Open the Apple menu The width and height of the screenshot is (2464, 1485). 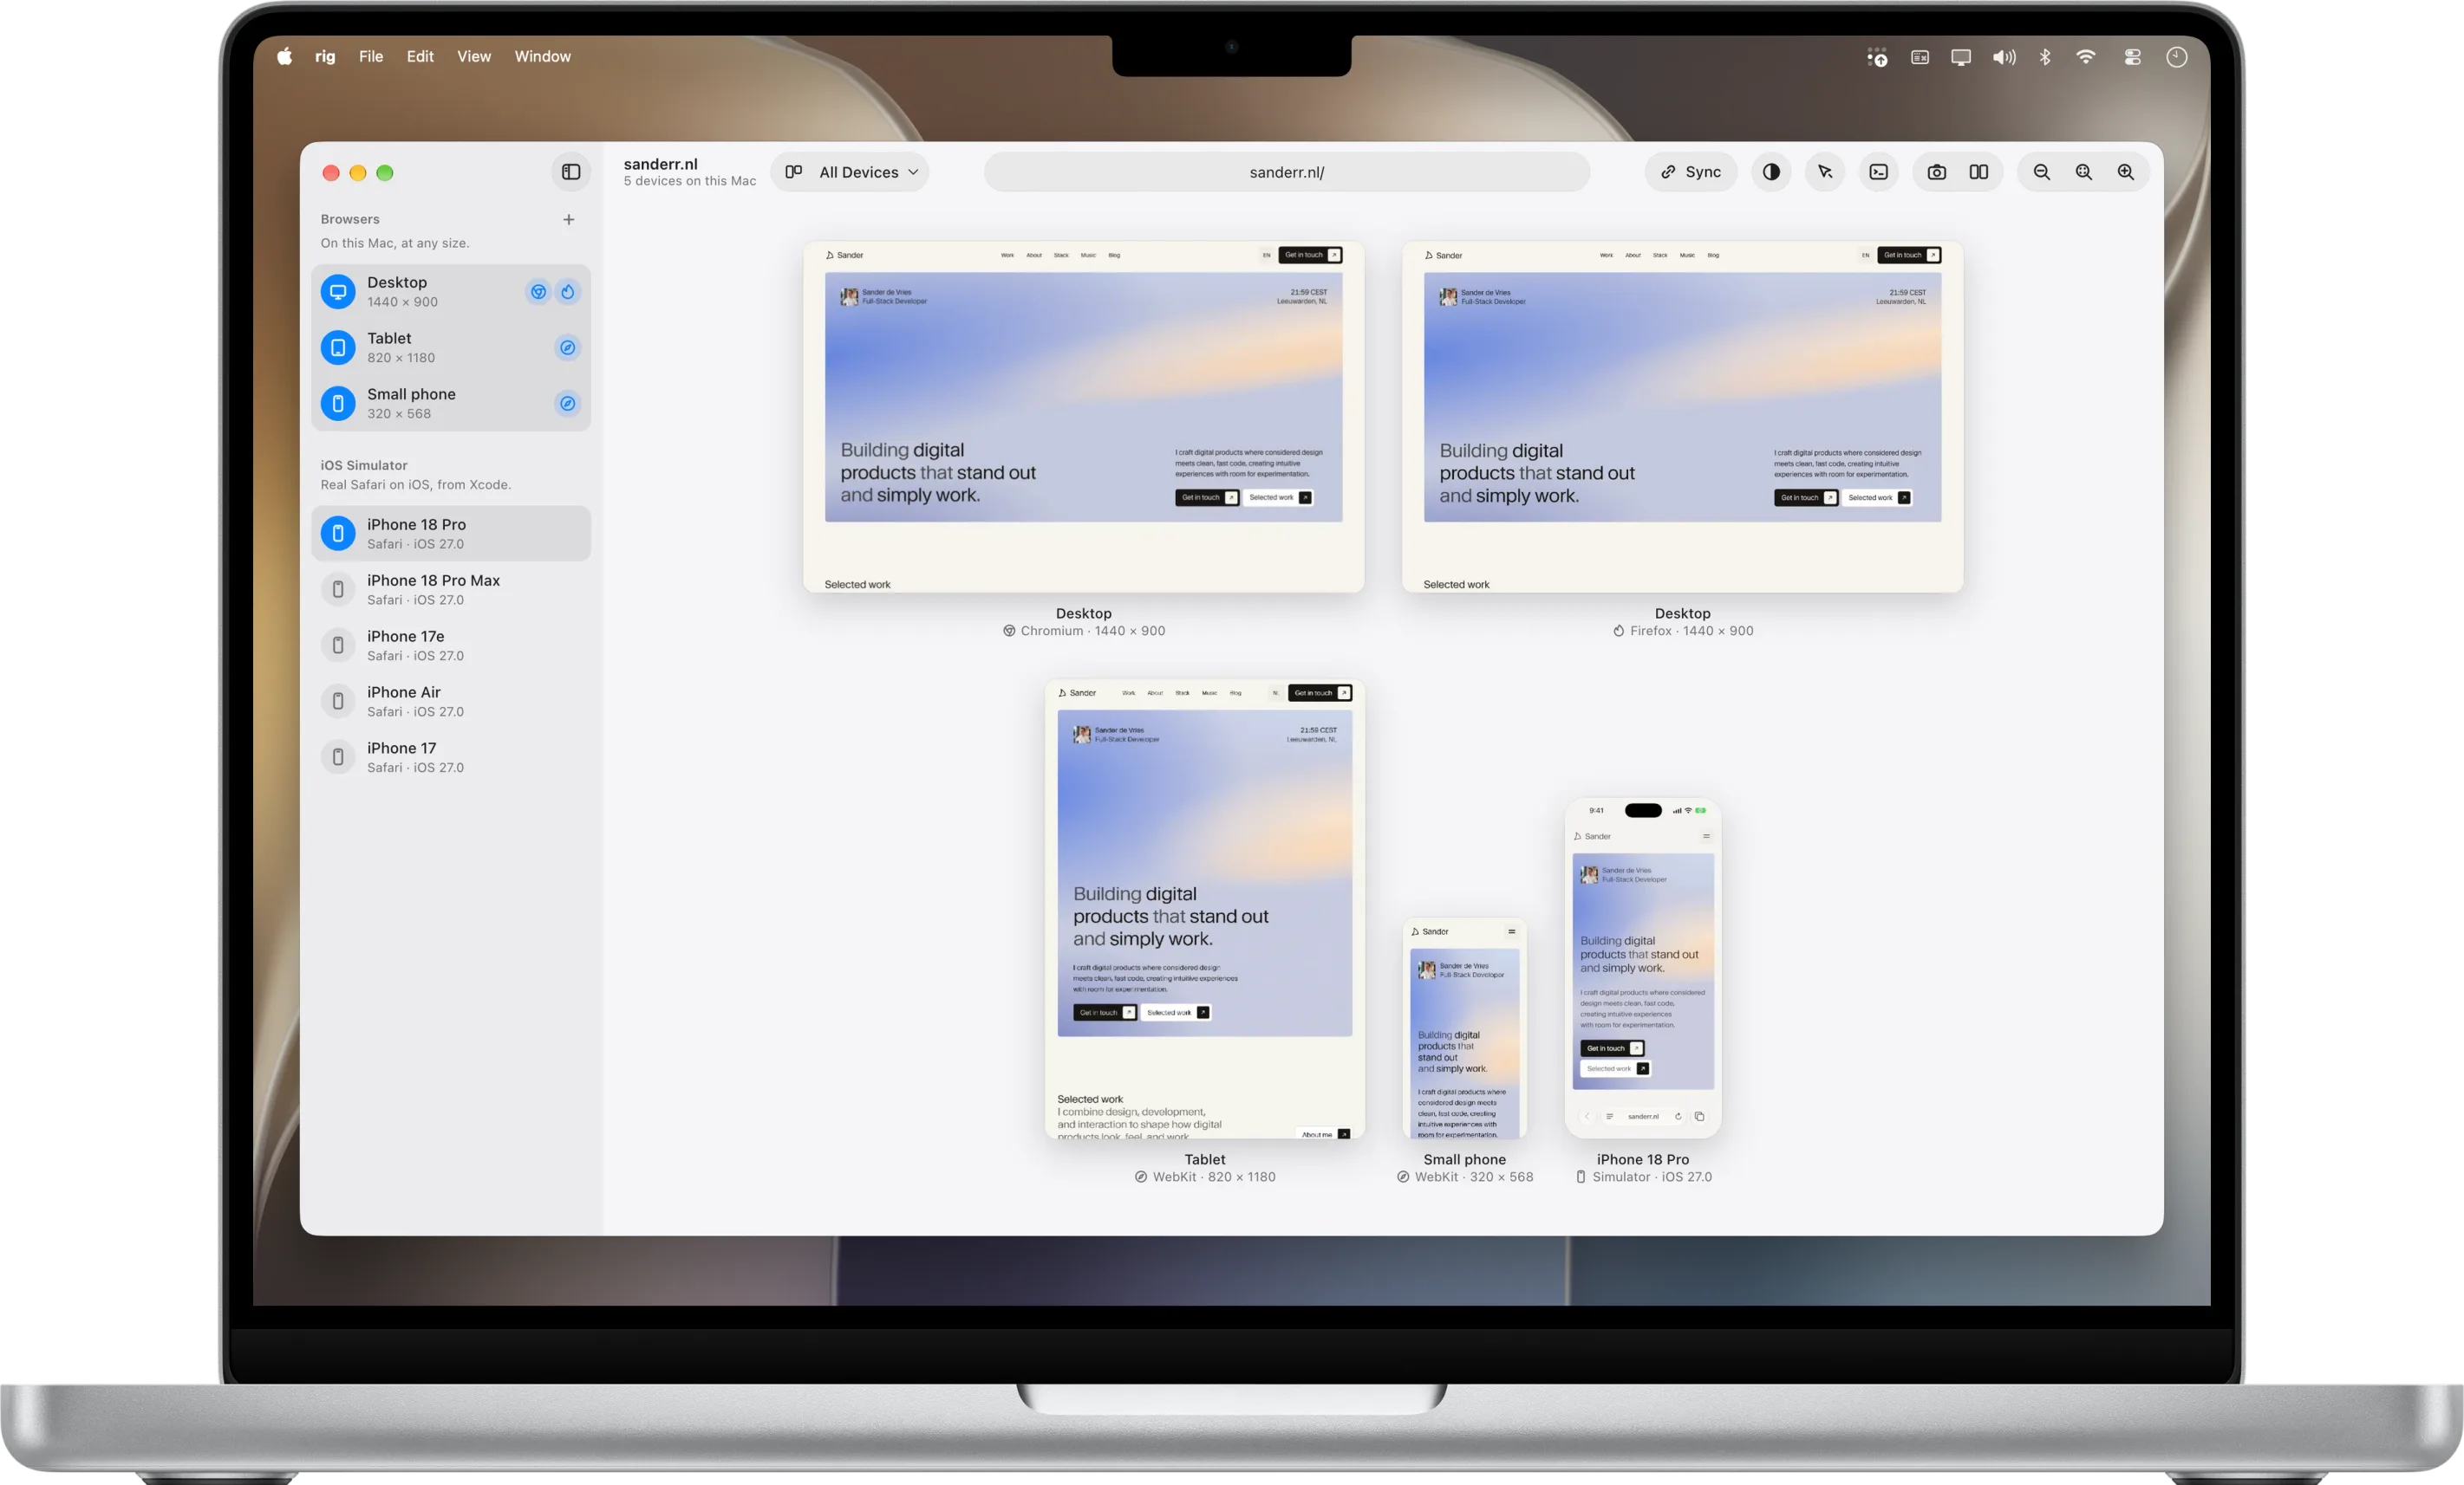click(x=285, y=56)
